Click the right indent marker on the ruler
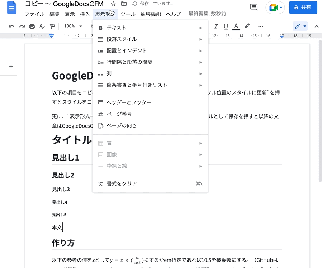 (282, 36)
